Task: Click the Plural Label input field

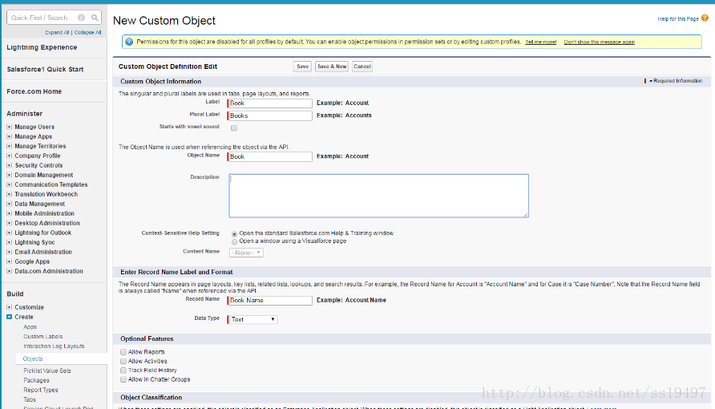Action: pos(270,115)
